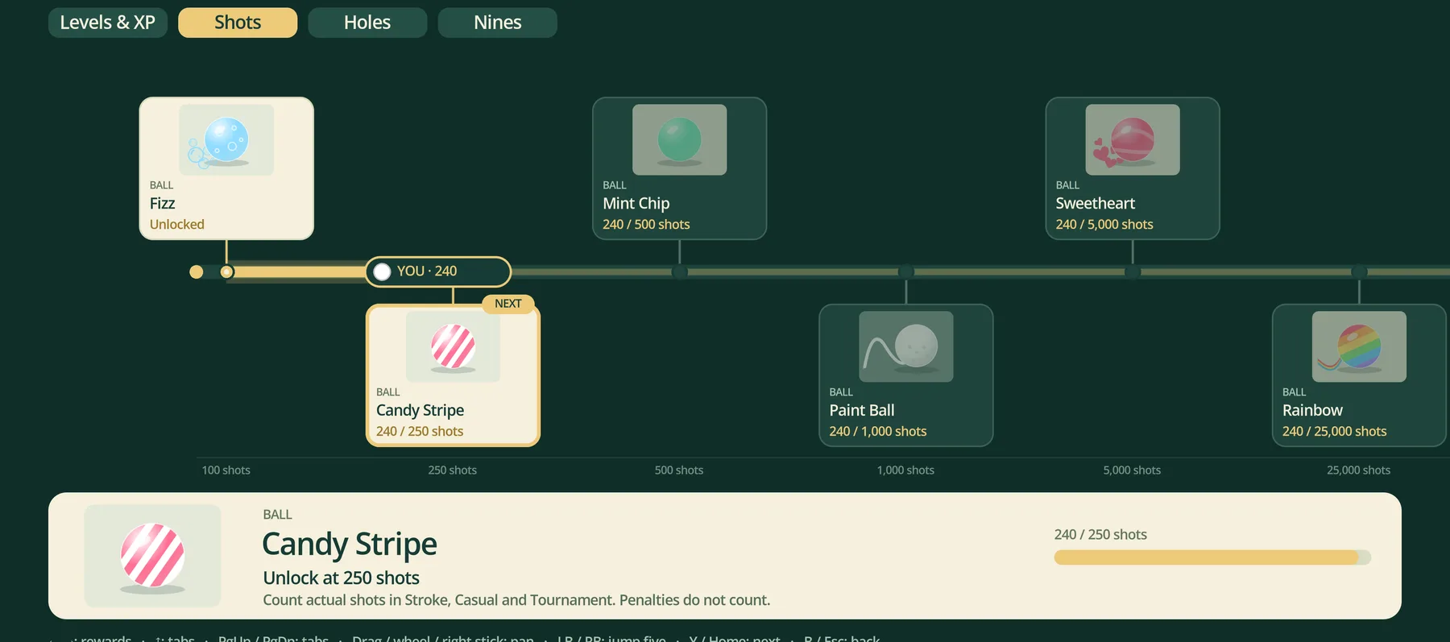The width and height of the screenshot is (1450, 642).
Task: Click '240 / 500 shots' on Mint Chip card
Action: (646, 225)
